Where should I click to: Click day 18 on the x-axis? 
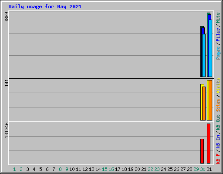(124, 169)
